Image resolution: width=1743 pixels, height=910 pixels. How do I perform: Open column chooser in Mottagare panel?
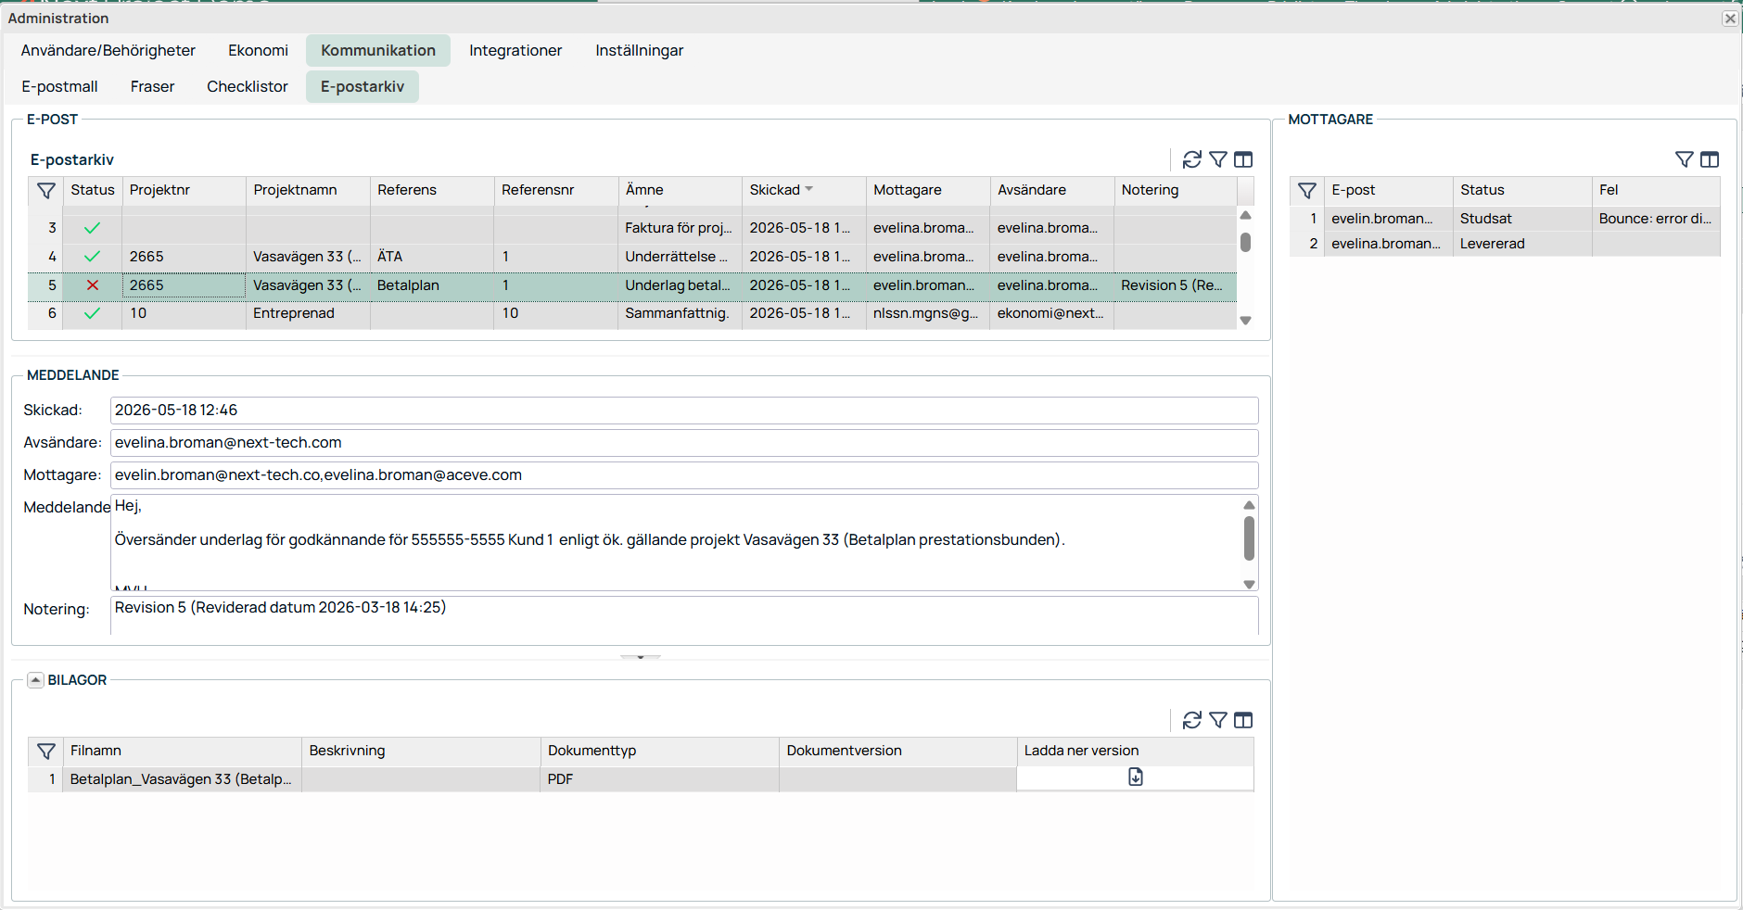coord(1710,159)
